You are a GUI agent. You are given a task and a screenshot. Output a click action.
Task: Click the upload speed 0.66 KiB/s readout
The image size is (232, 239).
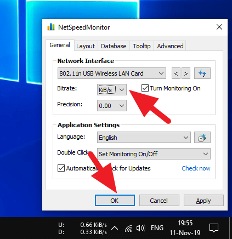(x=93, y=225)
